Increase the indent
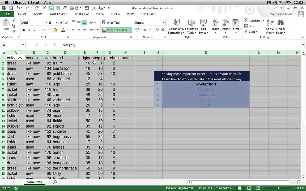Screen dimensions: 306x191 (97, 30)
